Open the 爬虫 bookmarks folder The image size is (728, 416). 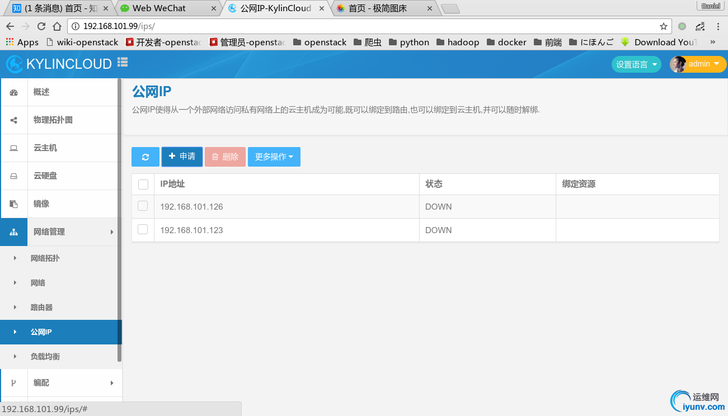click(367, 42)
